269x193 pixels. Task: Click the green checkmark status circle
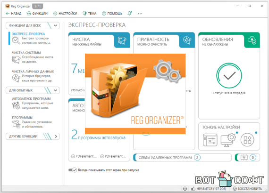[x=229, y=75]
